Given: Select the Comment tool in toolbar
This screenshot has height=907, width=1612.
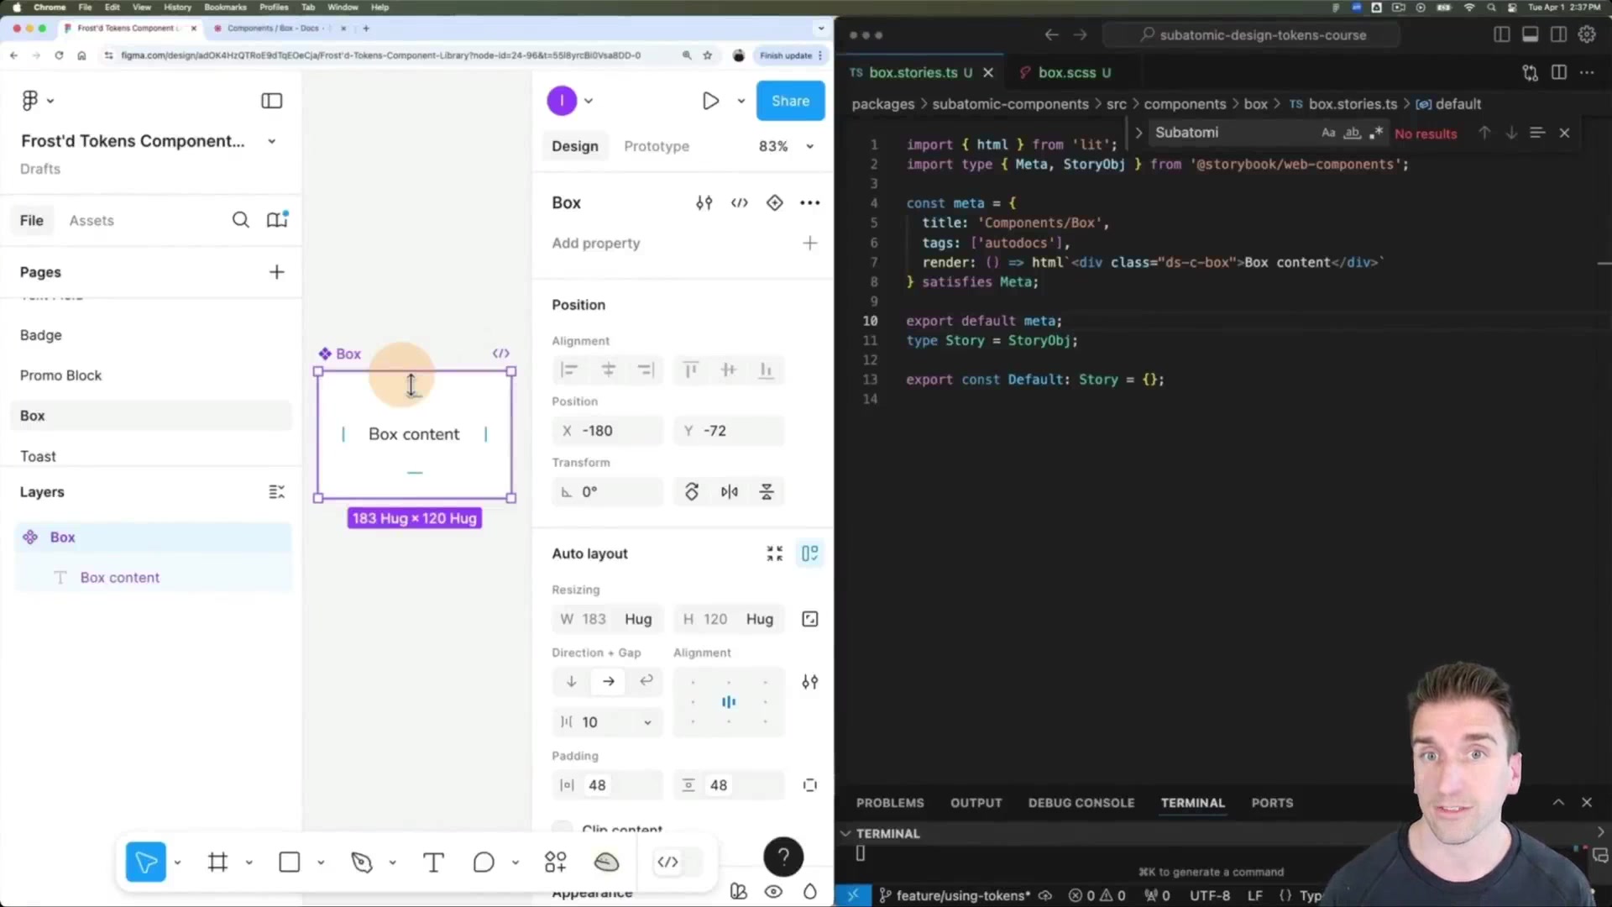Looking at the screenshot, I should click(x=484, y=862).
